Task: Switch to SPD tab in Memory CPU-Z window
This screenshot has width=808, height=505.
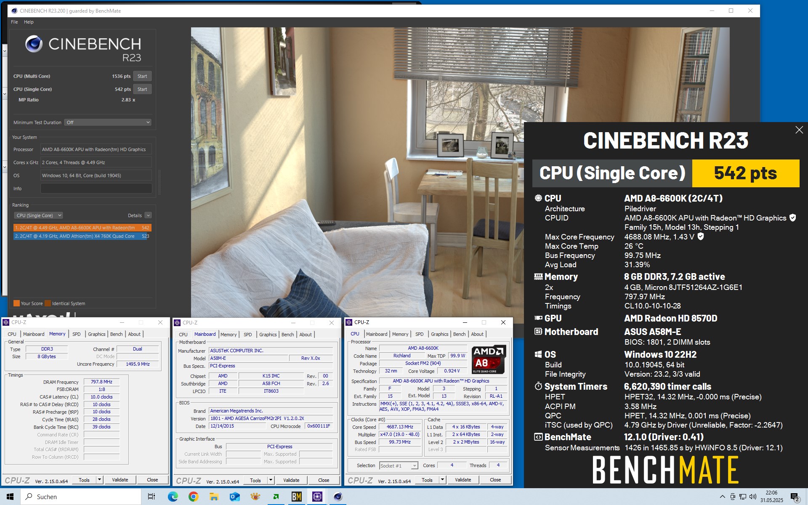Action: click(x=76, y=334)
